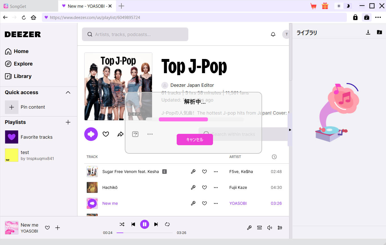386x245 pixels.
Task: Click the lock icon beside the address bar
Action: [x=355, y=17]
